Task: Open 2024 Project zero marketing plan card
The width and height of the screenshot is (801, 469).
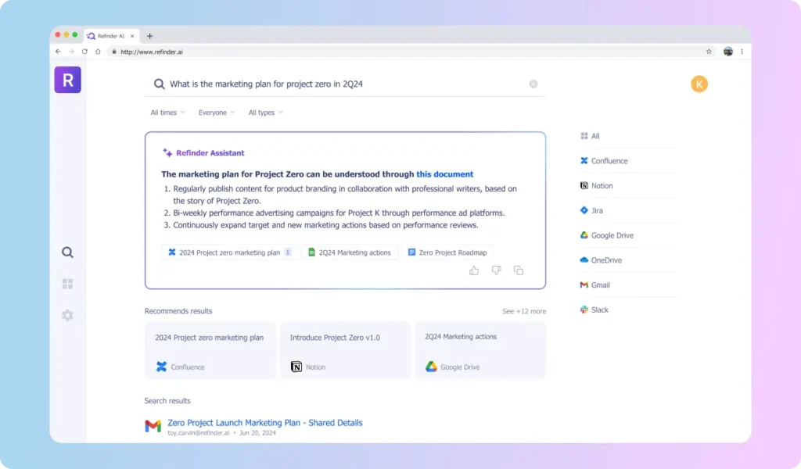Action: pyautogui.click(x=210, y=350)
